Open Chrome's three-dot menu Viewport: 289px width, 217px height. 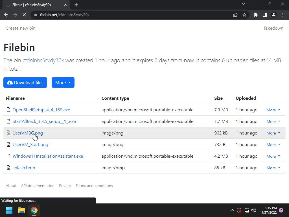click(x=283, y=15)
